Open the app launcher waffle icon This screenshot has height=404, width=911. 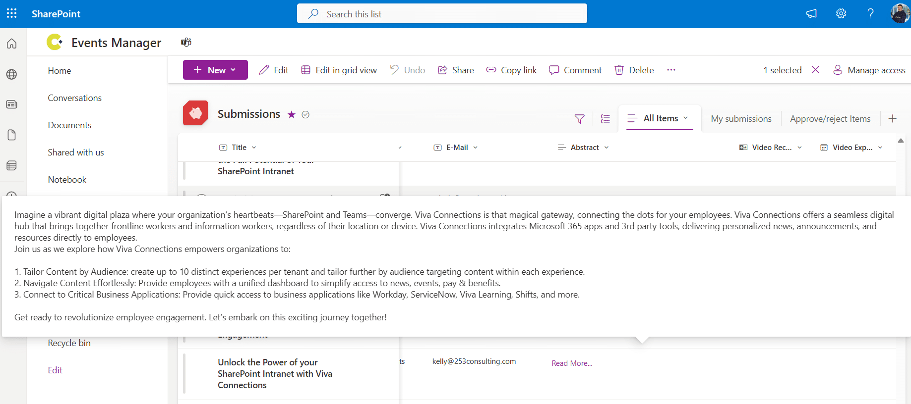12,13
